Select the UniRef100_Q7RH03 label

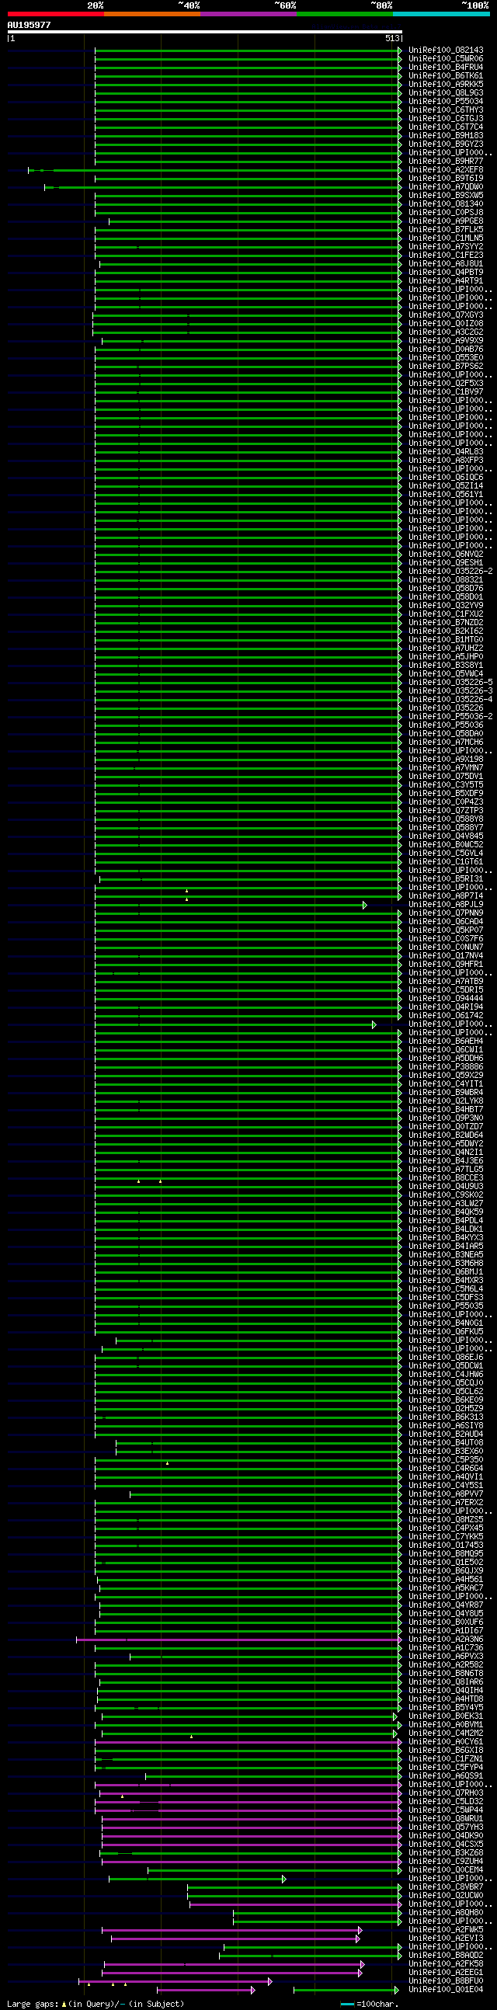(x=446, y=1794)
